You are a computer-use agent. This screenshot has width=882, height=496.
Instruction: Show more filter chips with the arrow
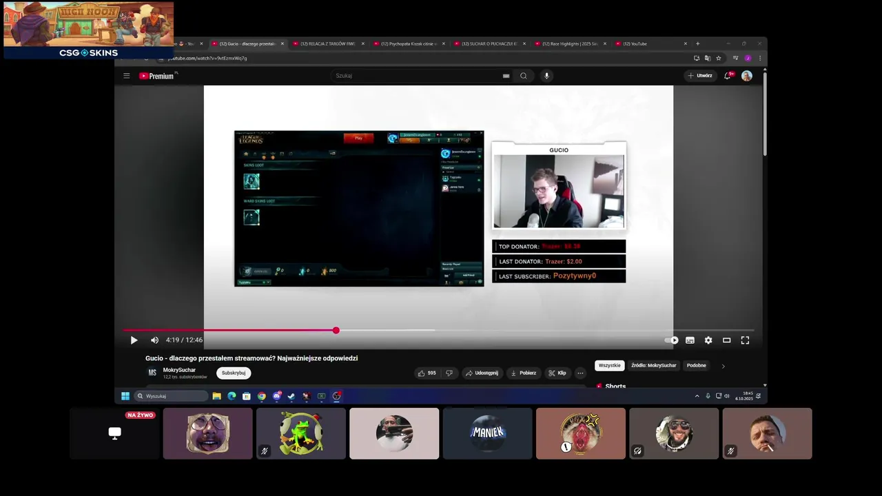[723, 366]
